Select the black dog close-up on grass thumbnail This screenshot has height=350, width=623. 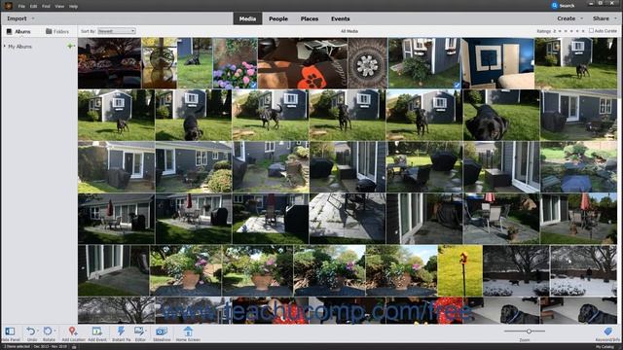pyautogui.click(x=501, y=115)
